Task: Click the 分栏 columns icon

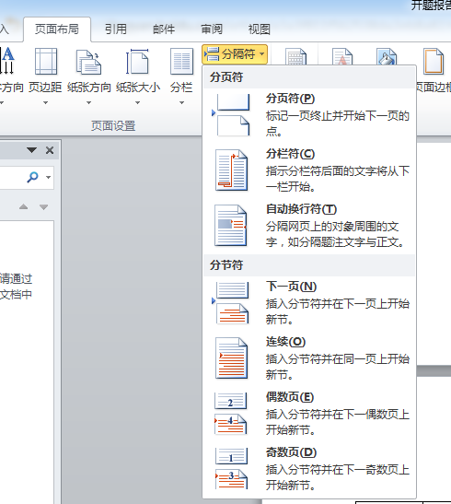Action: (181, 62)
